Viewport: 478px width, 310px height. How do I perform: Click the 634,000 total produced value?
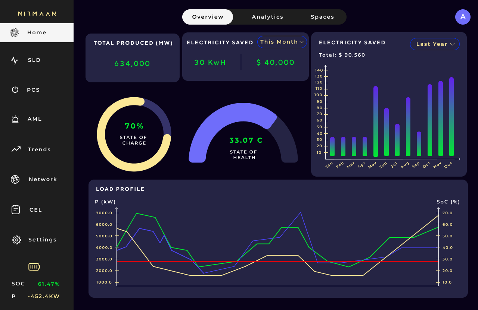pyautogui.click(x=132, y=64)
